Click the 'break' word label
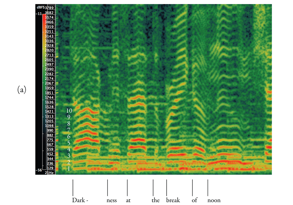293x205 pixels. click(x=173, y=200)
